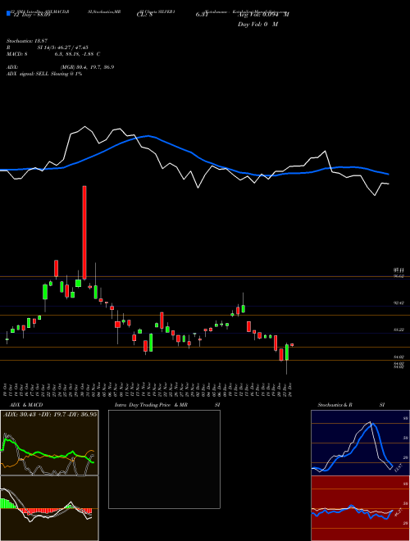This screenshot has width=410, height=541.
Task: Click the ADX (MGR) 30.4, 19.7, 36.9 line
Action: click(x=60, y=67)
